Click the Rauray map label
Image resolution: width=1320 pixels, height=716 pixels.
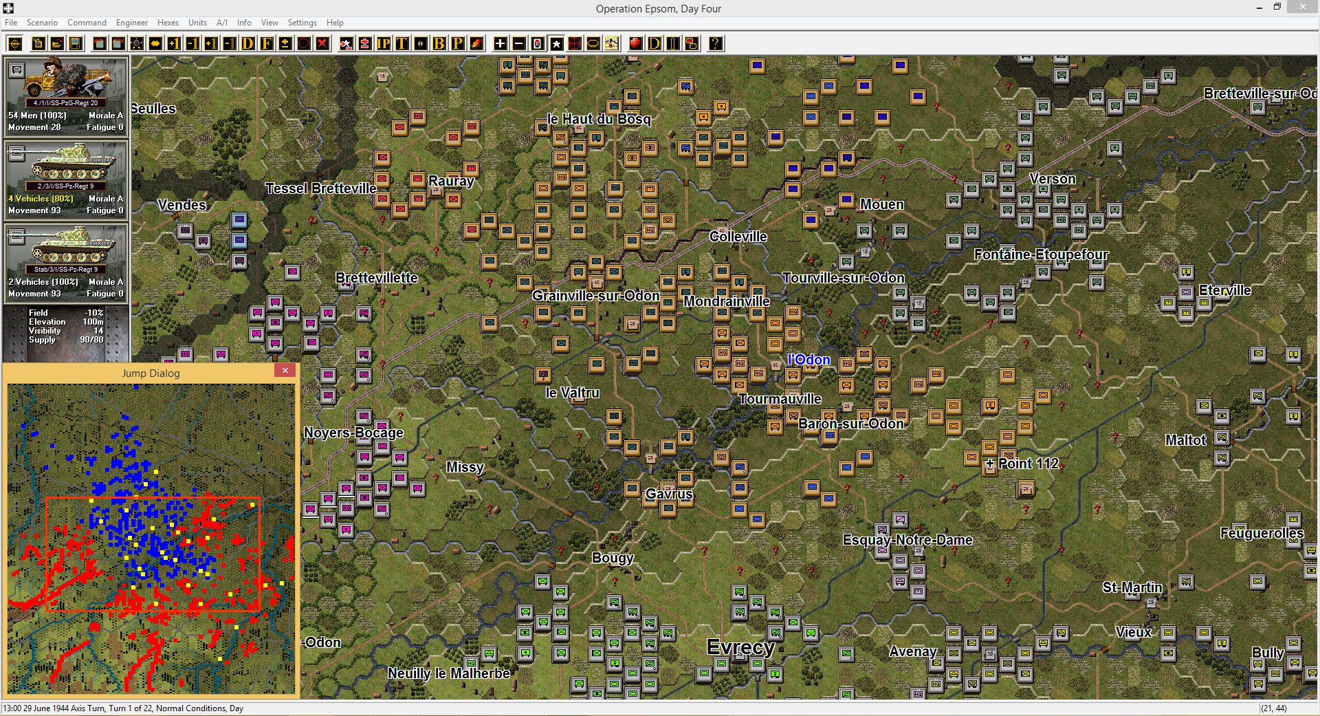tap(451, 181)
